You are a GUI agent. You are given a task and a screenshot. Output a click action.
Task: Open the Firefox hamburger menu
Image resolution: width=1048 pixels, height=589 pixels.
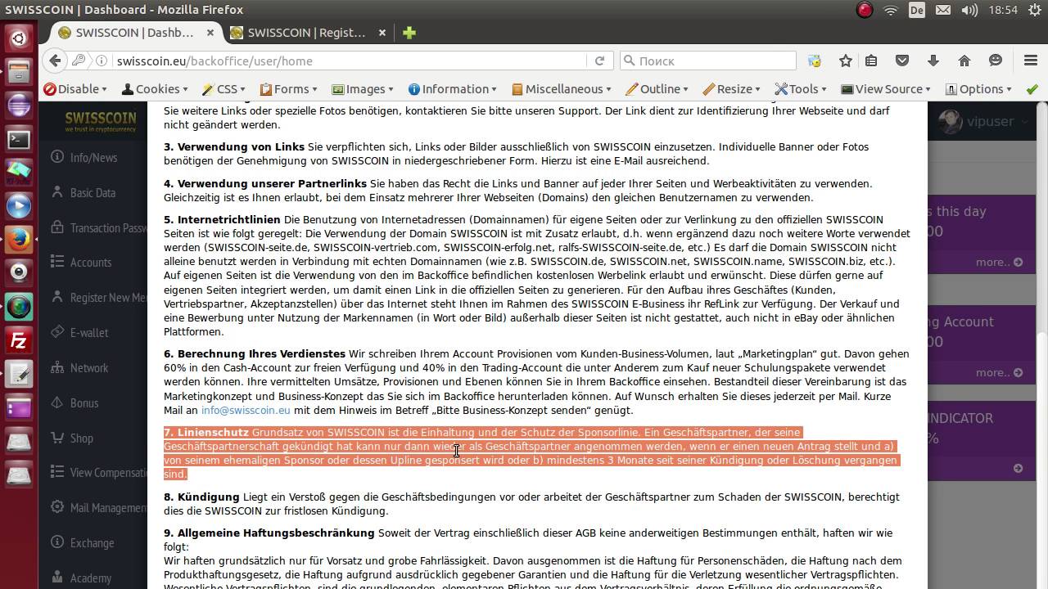1031,61
